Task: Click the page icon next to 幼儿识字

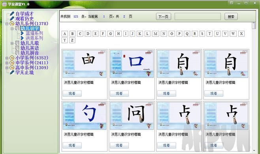Action: 17,28
